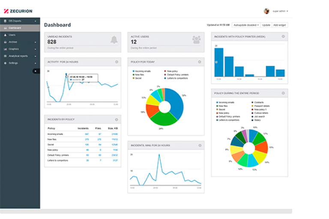The width and height of the screenshot is (329, 219).
Task: Toggle Default Policy: printers legend in Policy for Today
Action: pyautogui.click(x=176, y=75)
